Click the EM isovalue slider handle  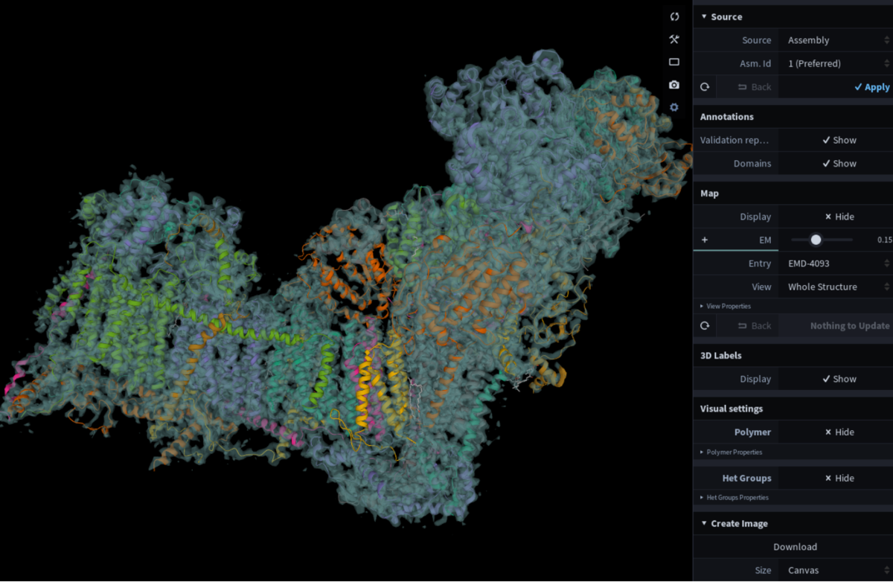(x=816, y=240)
